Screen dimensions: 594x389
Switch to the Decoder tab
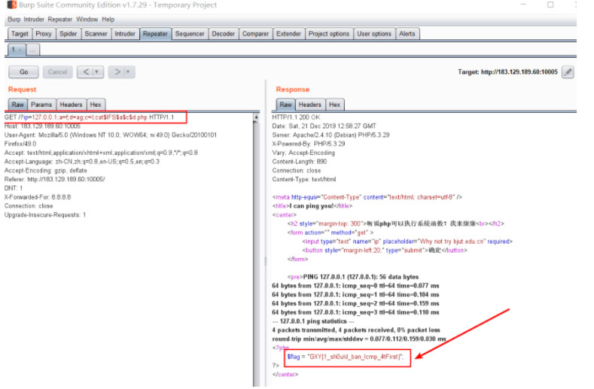point(223,34)
